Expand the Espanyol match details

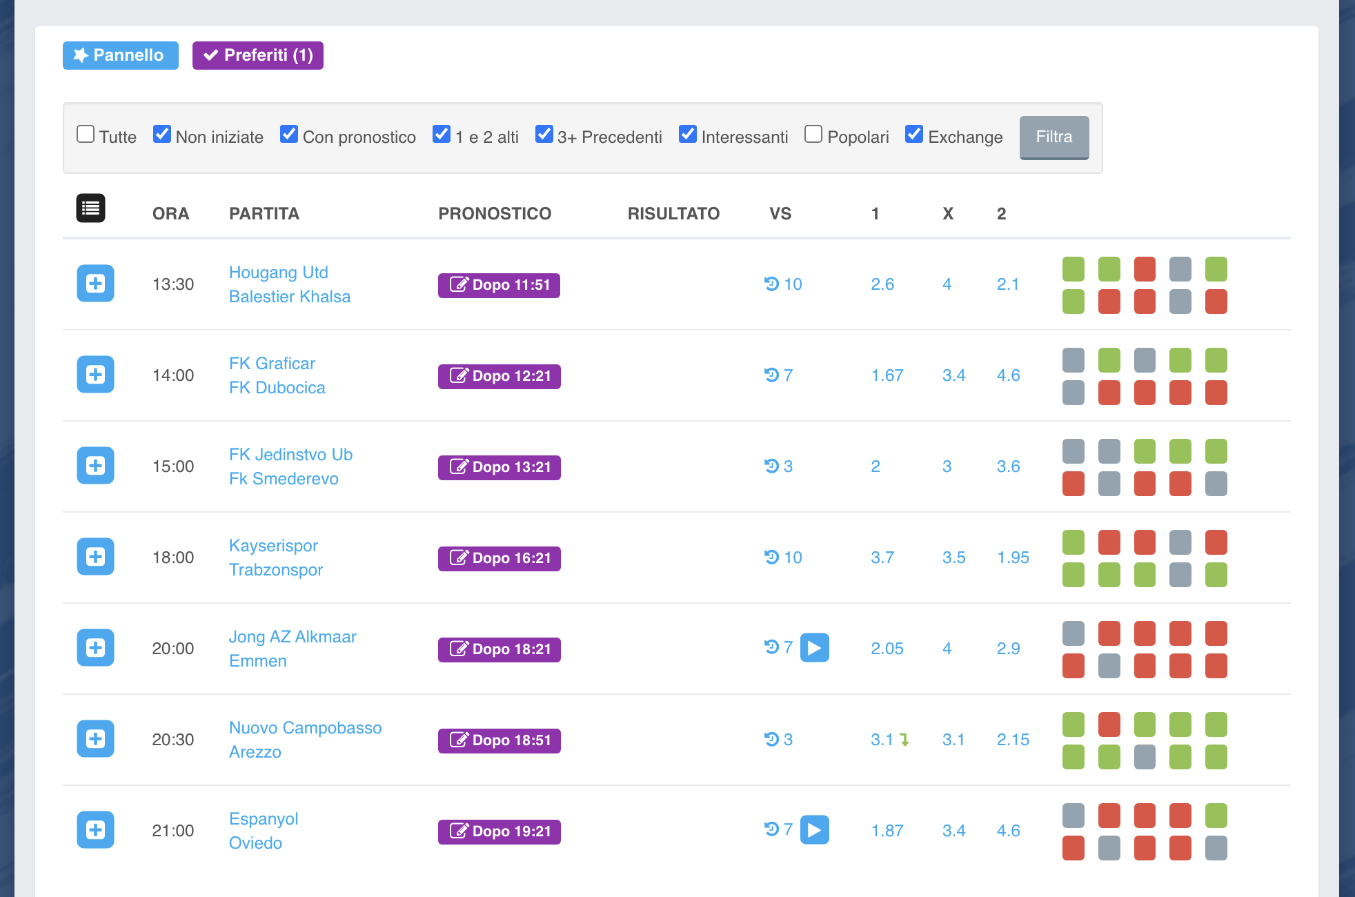[95, 830]
